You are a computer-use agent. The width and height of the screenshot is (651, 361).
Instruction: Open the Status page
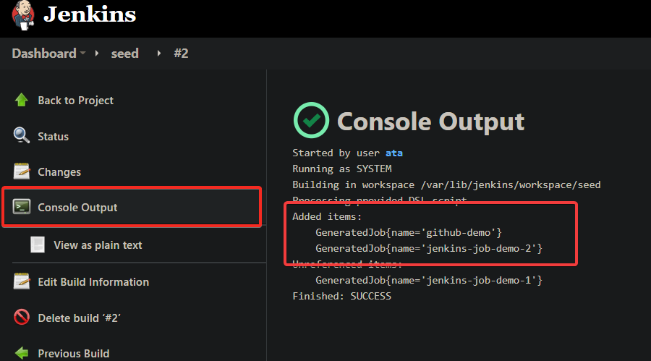[53, 136]
